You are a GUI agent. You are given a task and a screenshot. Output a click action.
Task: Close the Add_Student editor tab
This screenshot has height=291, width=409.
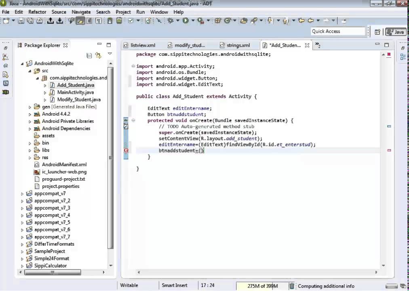coord(307,45)
